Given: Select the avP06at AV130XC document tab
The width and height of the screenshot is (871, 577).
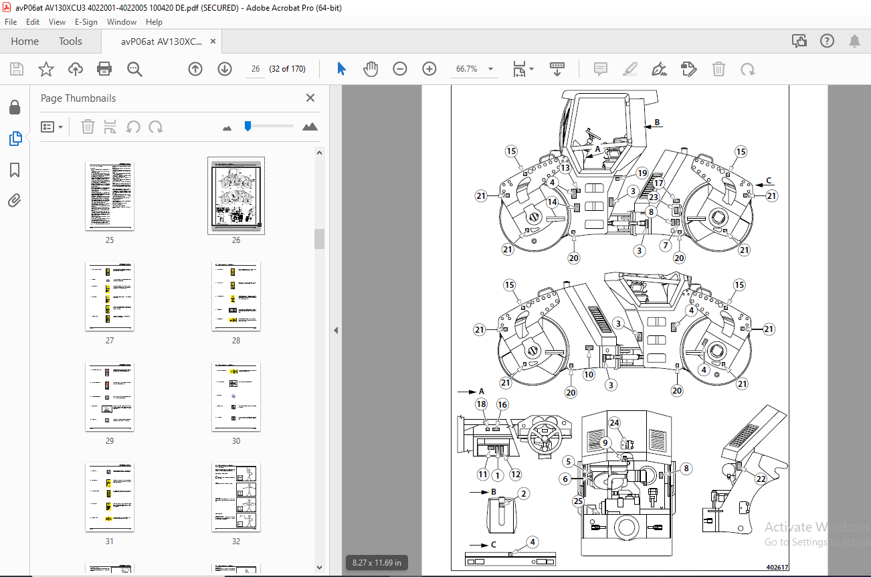Looking at the screenshot, I should (161, 42).
